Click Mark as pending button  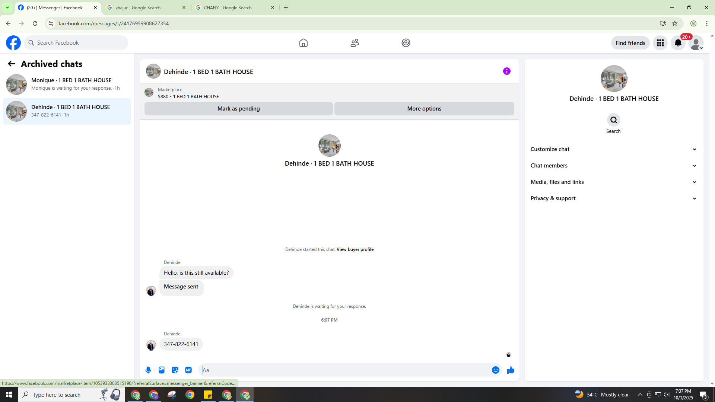coord(239,109)
